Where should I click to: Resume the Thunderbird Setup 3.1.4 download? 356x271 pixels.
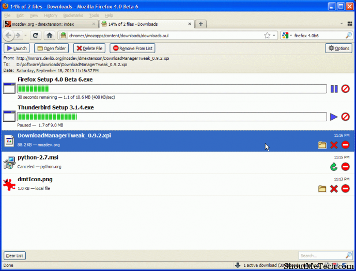(x=334, y=117)
